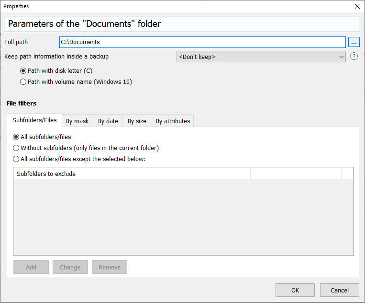Click the help question mark icon

[x=354, y=57]
